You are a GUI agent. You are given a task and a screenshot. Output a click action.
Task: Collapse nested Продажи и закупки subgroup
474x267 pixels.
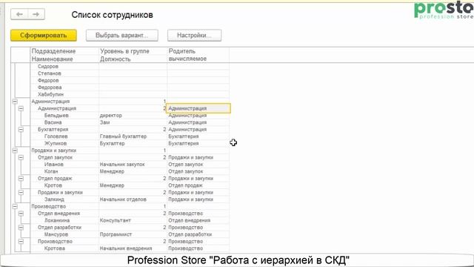[21, 192]
